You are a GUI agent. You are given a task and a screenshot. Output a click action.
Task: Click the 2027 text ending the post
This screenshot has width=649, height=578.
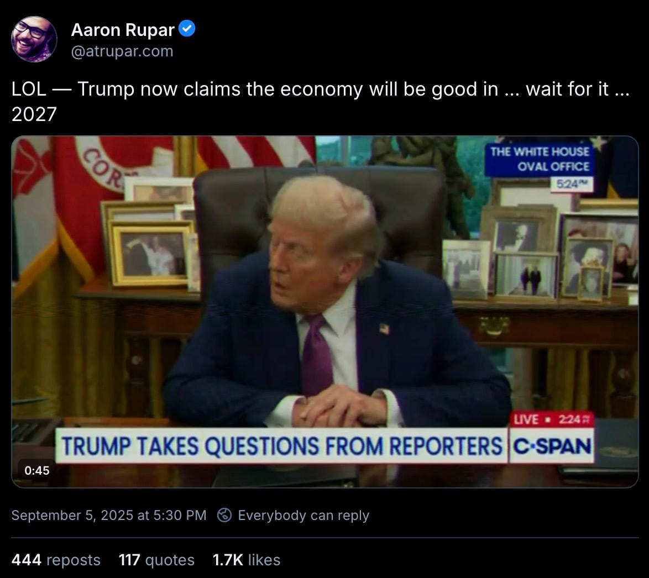click(34, 114)
